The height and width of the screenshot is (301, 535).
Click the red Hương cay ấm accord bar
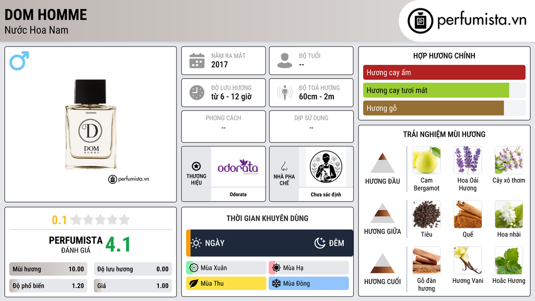tap(444, 72)
